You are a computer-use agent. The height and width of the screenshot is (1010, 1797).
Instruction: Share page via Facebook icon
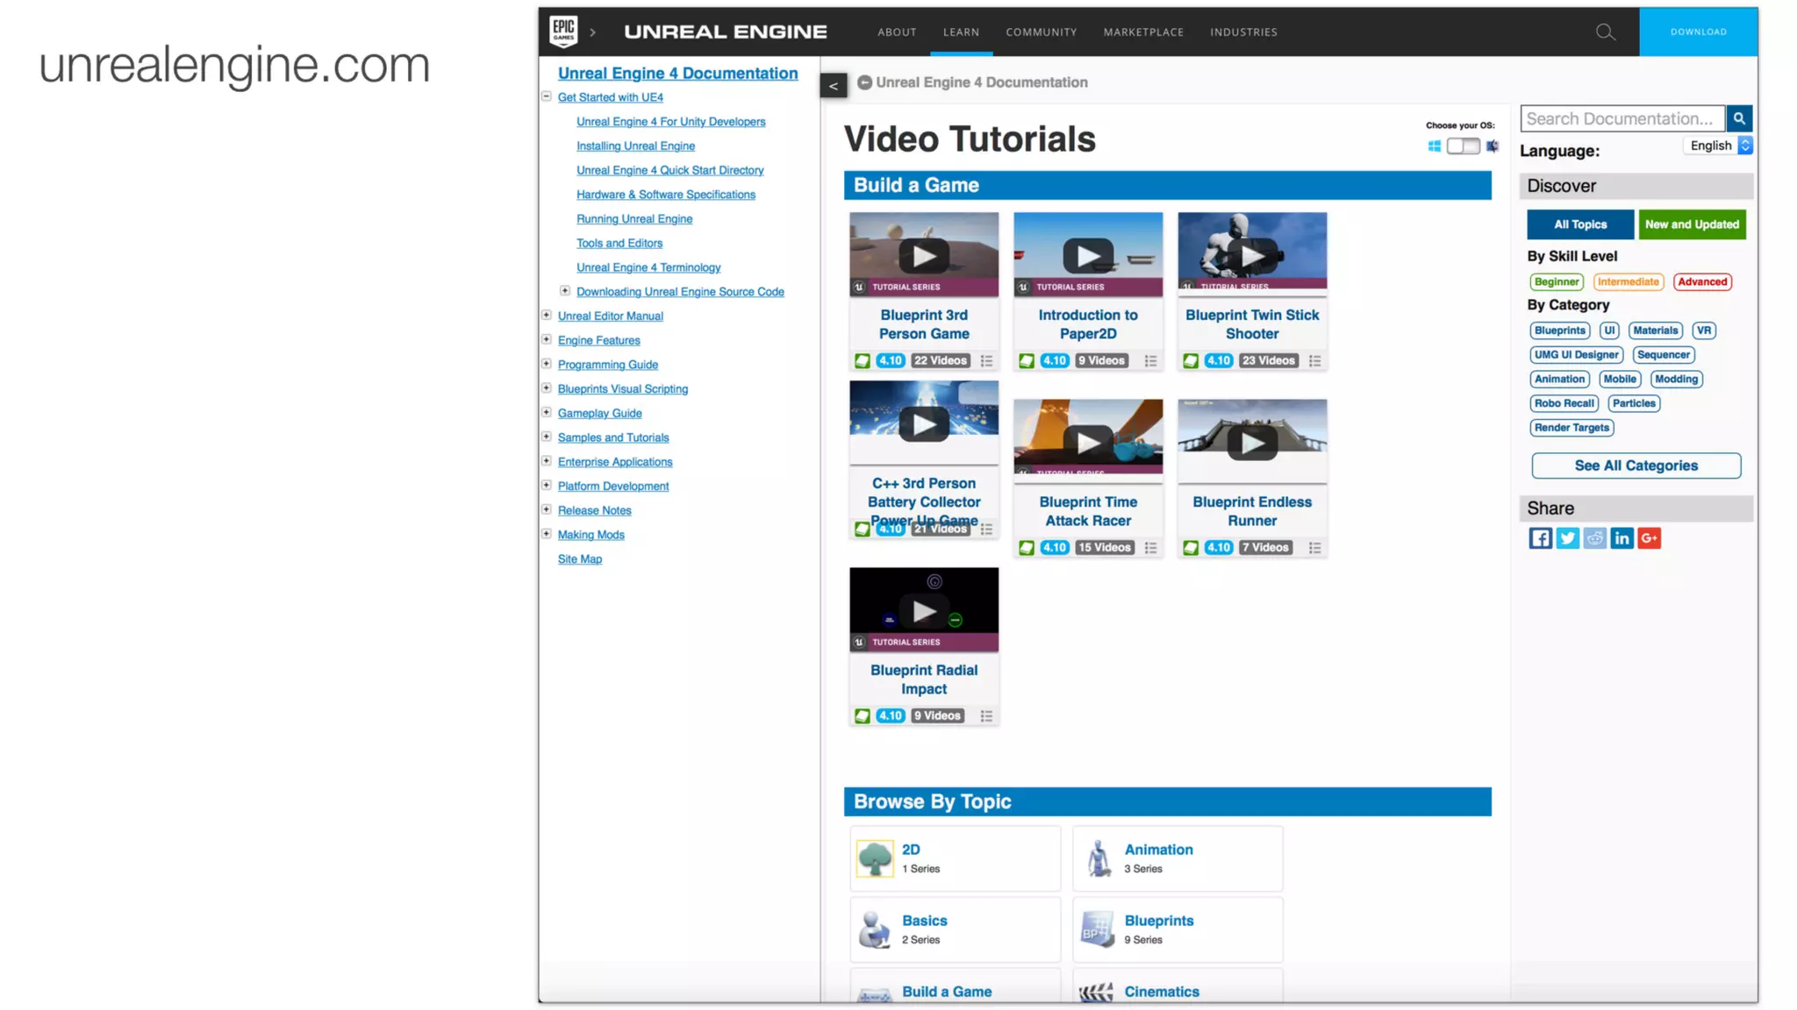tap(1540, 538)
